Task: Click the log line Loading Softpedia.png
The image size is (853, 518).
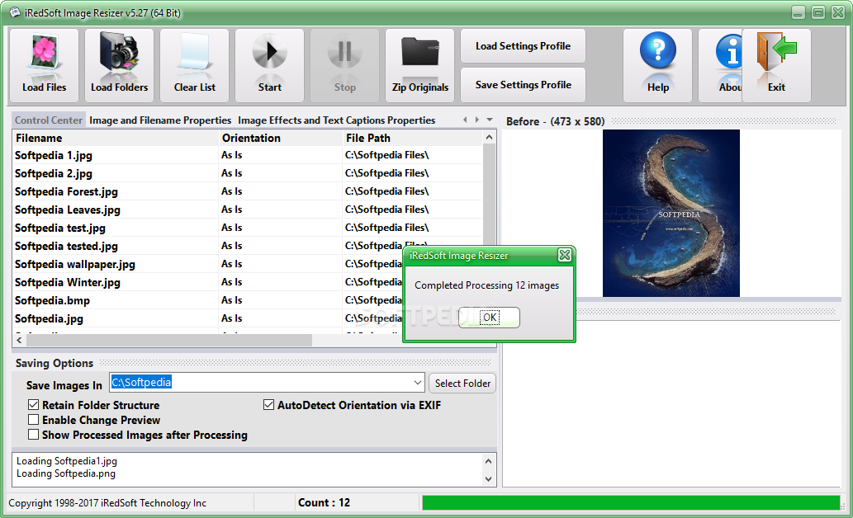Action: pyautogui.click(x=66, y=473)
